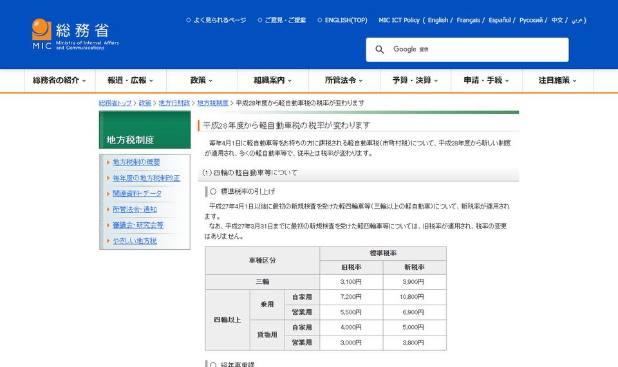Click table header 新税率

pyautogui.click(x=415, y=267)
